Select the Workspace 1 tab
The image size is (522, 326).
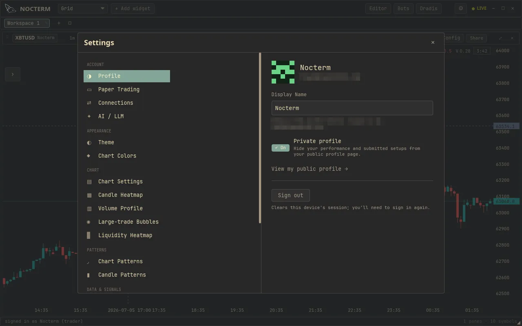click(27, 23)
